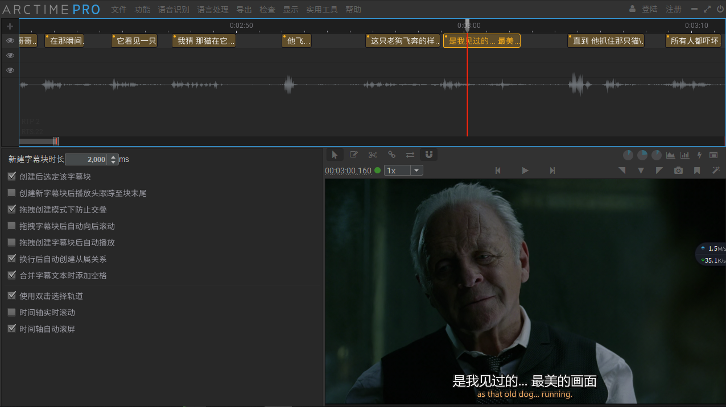
Task: Select subtitle block 在那瞬间.
Action: click(x=64, y=41)
